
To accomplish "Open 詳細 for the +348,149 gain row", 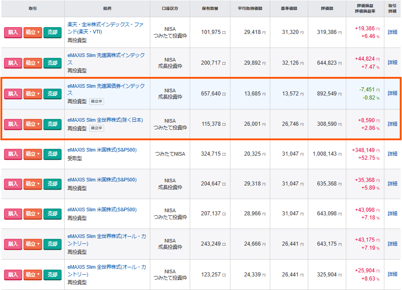I will [x=392, y=154].
